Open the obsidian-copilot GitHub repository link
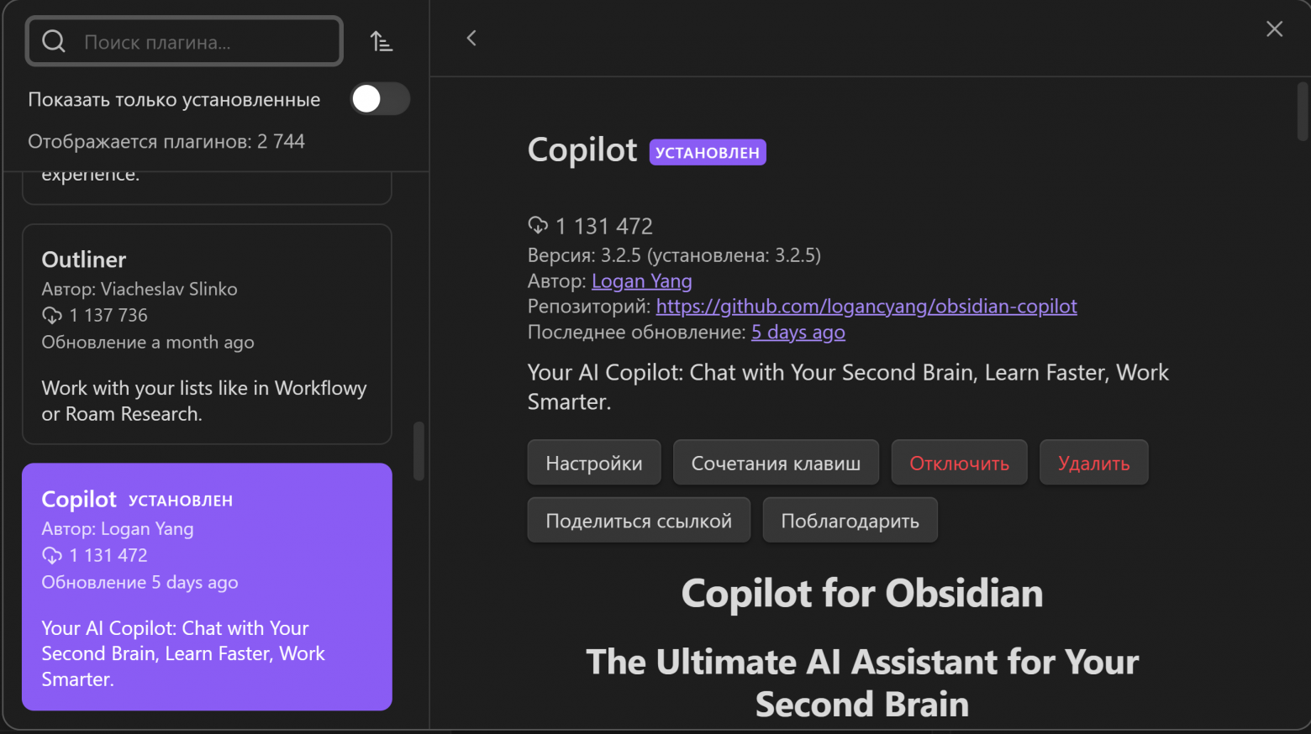Image resolution: width=1311 pixels, height=734 pixels. (866, 306)
